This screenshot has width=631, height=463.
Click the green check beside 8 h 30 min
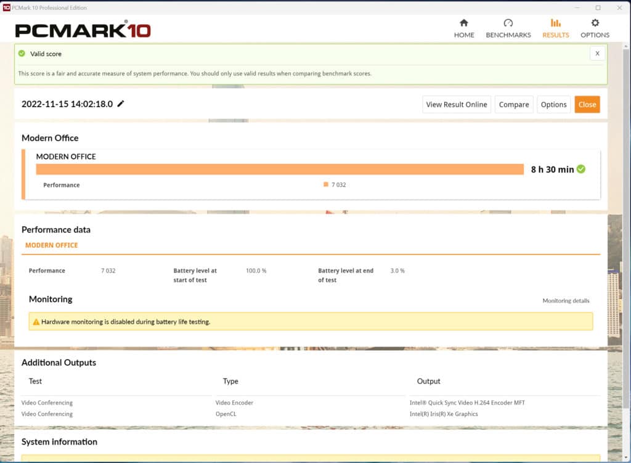coord(580,169)
